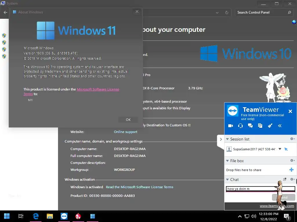Screen dimensions: 297x222
Task: Close the TeamViewer panel
Action: (x=290, y=111)
